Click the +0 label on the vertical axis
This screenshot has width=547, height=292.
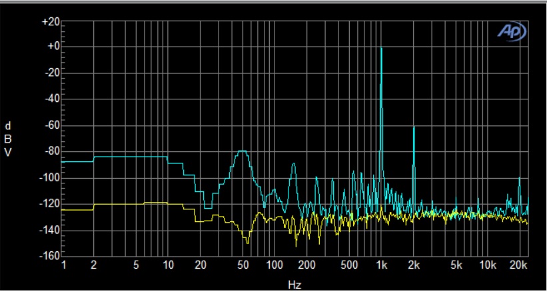53,47
